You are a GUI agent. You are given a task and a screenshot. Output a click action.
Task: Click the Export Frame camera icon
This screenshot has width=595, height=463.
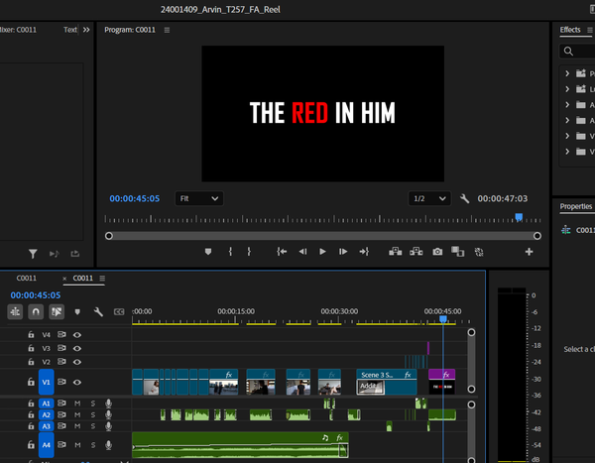pos(437,252)
